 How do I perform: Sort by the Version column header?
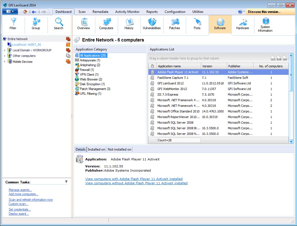coord(214,66)
